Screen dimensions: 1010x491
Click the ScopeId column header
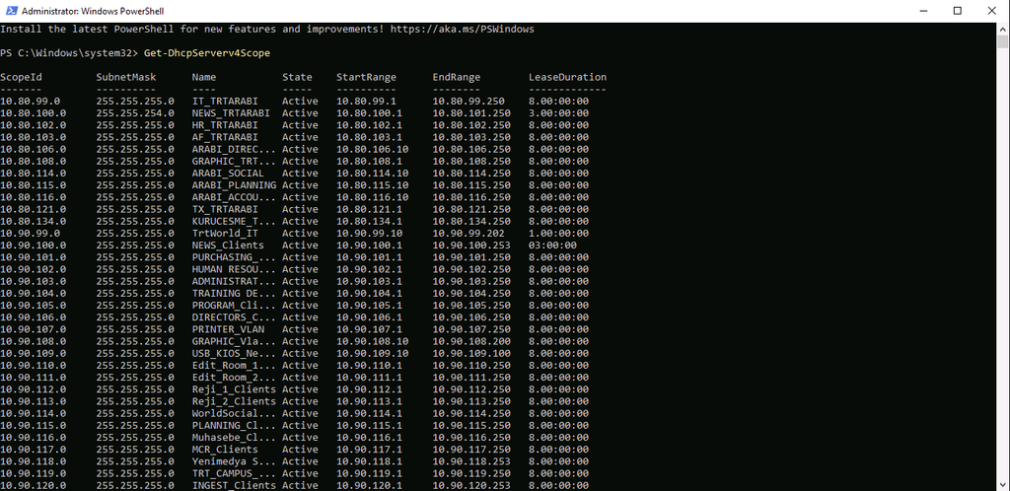pyautogui.click(x=22, y=77)
